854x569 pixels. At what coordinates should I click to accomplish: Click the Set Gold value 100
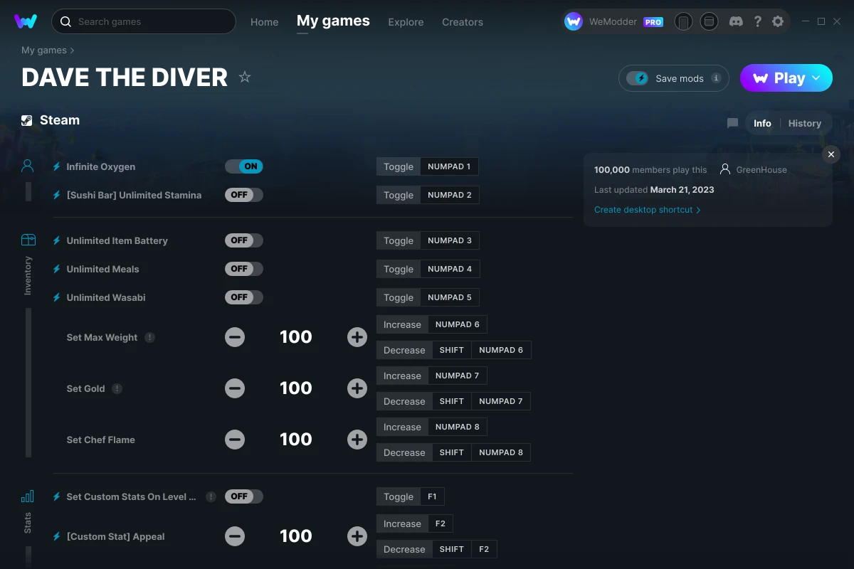coord(296,388)
